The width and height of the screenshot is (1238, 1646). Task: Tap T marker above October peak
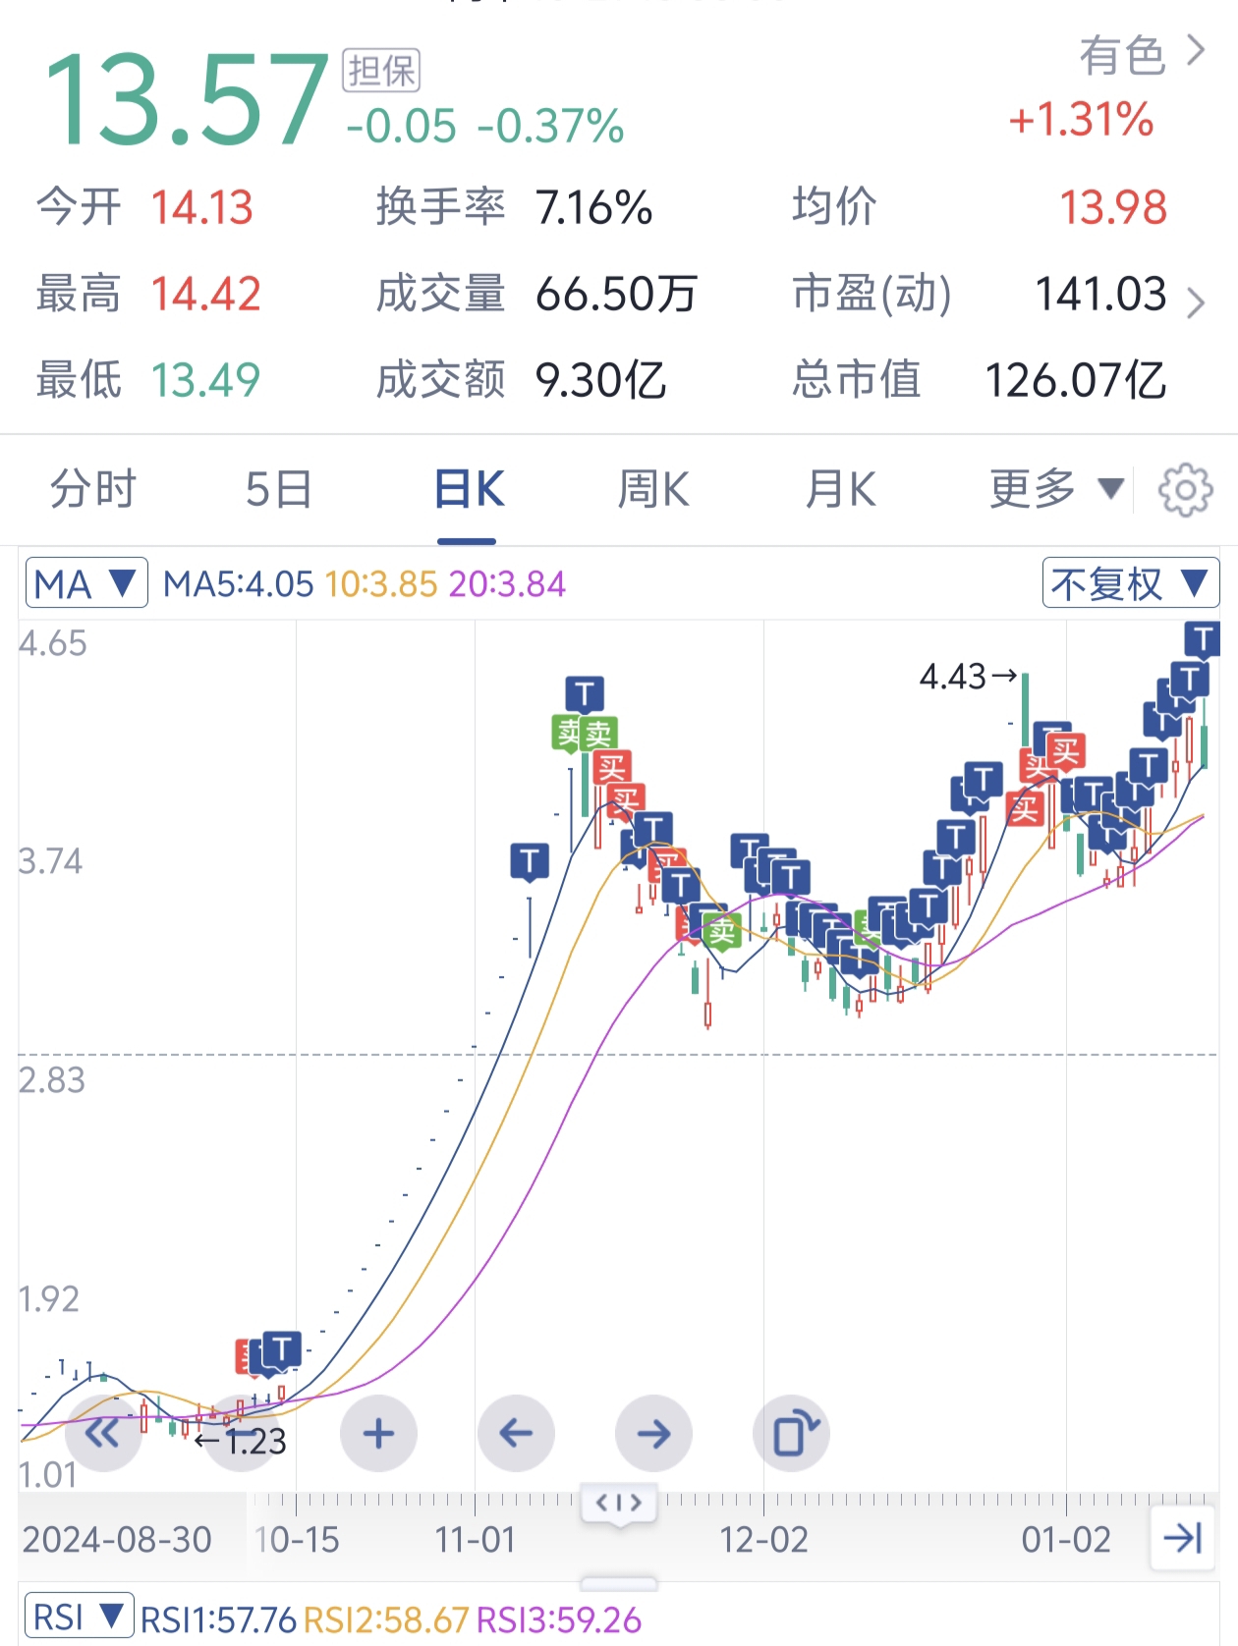(584, 695)
